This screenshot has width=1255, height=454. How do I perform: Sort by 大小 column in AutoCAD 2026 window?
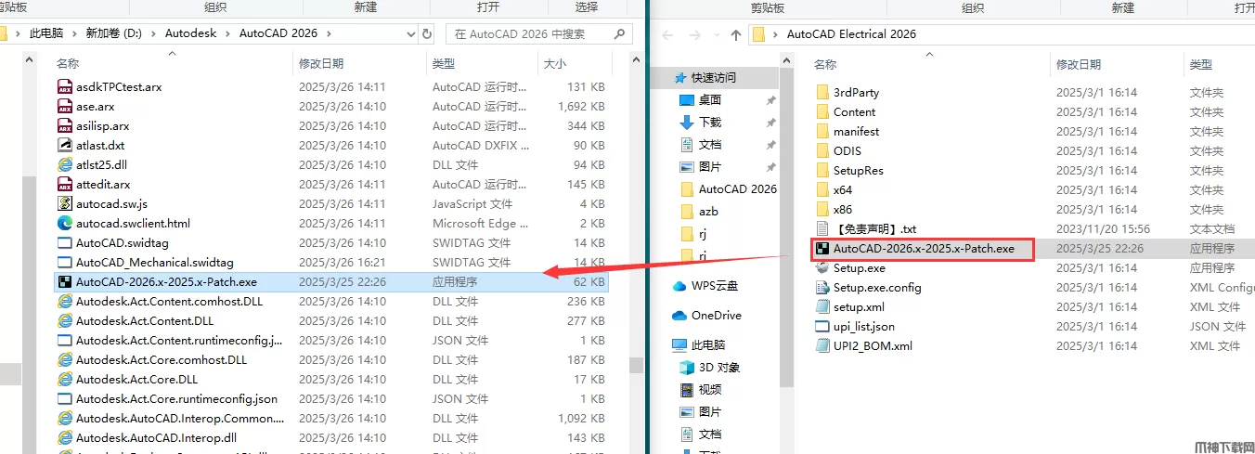pyautogui.click(x=553, y=64)
